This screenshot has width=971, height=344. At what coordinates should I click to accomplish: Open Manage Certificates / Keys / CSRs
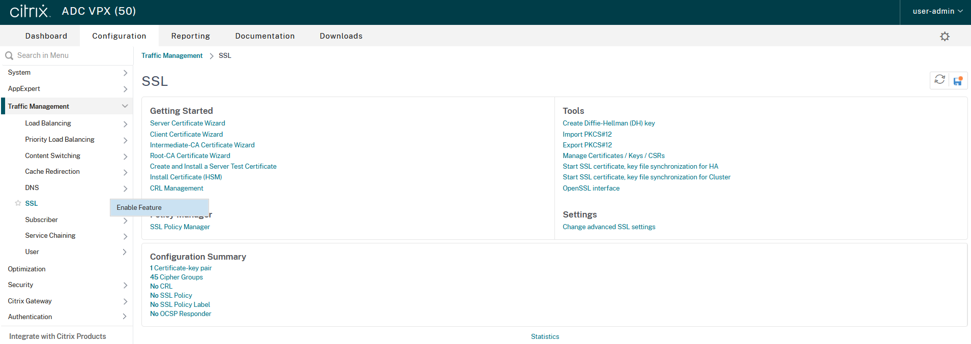tap(613, 156)
